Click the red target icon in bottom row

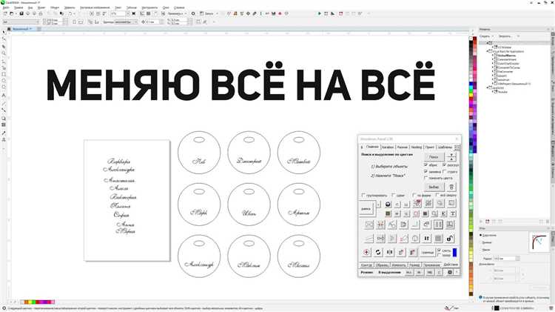coord(366,252)
